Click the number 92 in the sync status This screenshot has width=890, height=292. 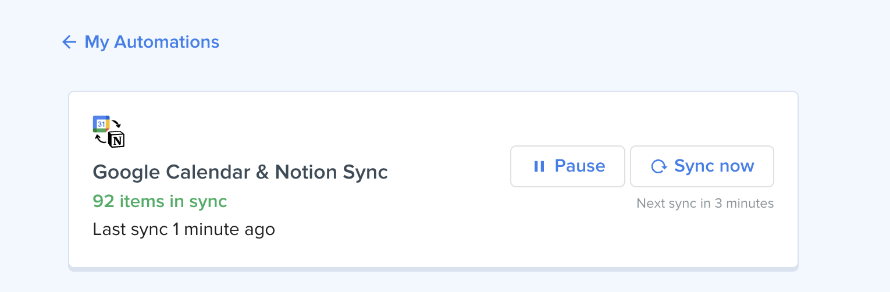(104, 201)
